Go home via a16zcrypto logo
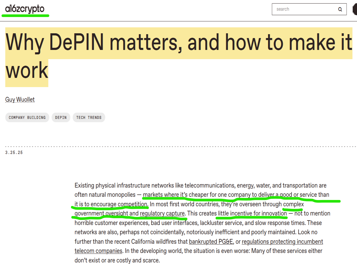The image size is (357, 266). pyautogui.click(x=25, y=9)
